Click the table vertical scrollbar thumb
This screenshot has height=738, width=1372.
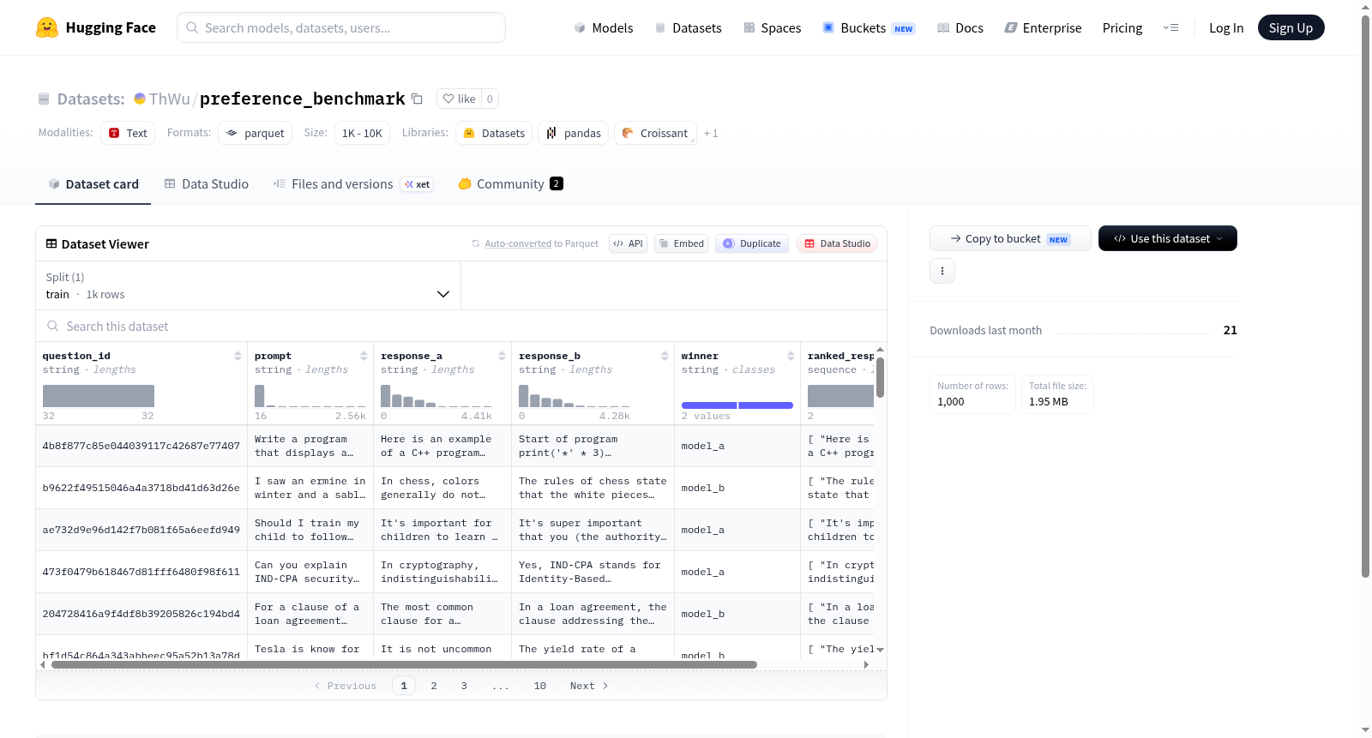[880, 377]
